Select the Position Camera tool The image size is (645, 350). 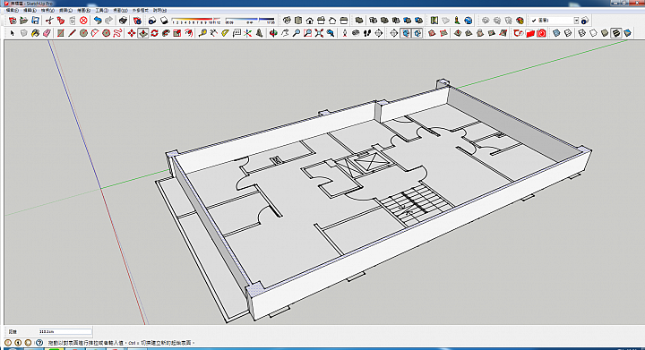click(x=344, y=33)
